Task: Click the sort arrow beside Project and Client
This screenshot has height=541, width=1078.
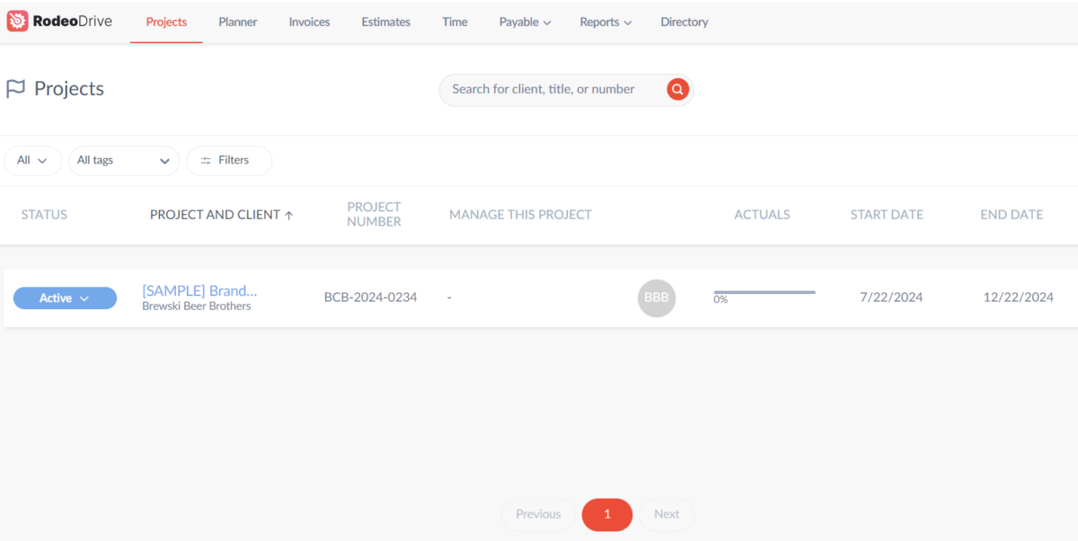Action: pos(288,216)
